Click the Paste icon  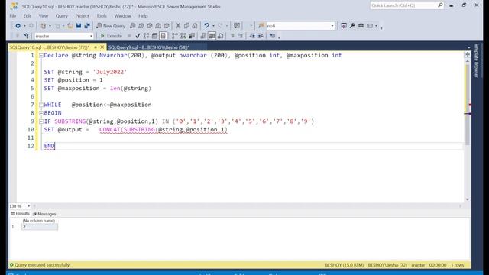click(195, 26)
